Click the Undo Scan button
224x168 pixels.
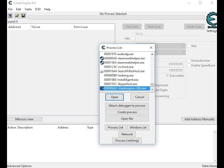coord(195,27)
